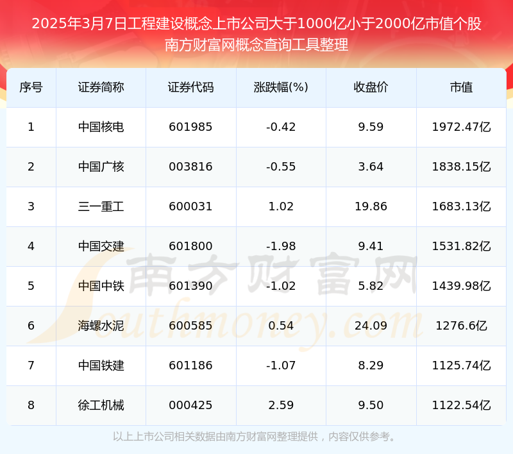This screenshot has height=454, width=513.
Task: Click closing price 3.64
Action: coord(371,167)
